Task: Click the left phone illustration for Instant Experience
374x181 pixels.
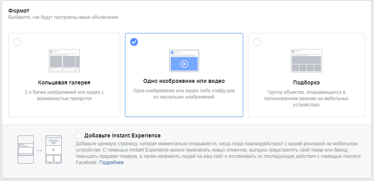Action: (26, 150)
